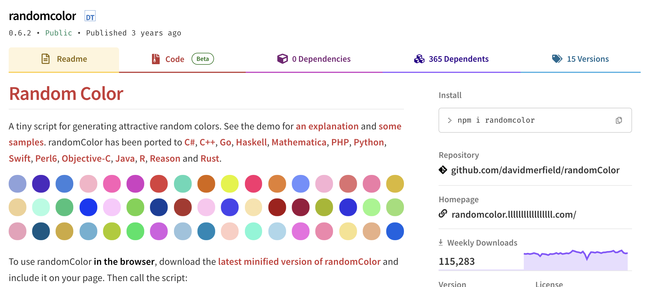
Task: Open the 0 Dependencies tab
Action: (314, 60)
